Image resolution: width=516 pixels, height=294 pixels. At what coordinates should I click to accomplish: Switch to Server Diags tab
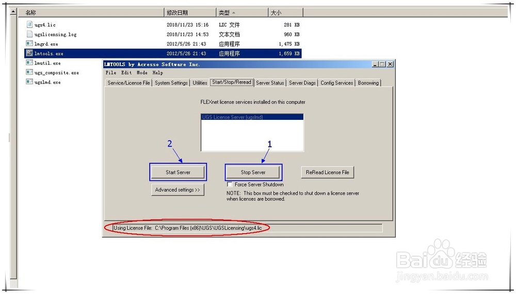click(x=302, y=83)
